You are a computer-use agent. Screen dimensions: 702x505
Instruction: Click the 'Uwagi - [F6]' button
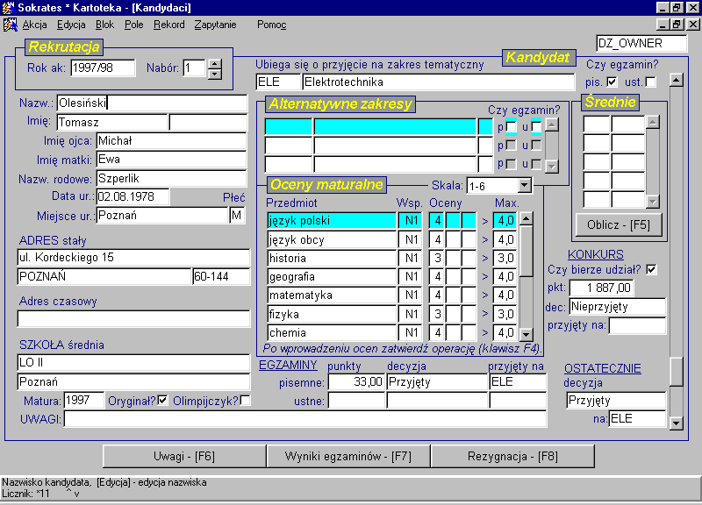coord(184,456)
